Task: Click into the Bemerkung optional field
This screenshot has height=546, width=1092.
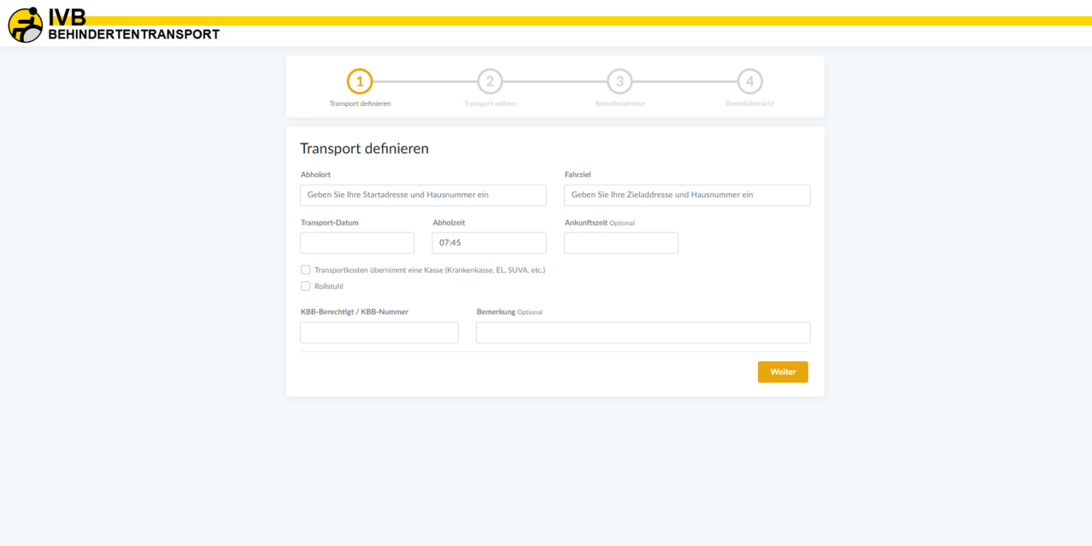Action: [643, 332]
